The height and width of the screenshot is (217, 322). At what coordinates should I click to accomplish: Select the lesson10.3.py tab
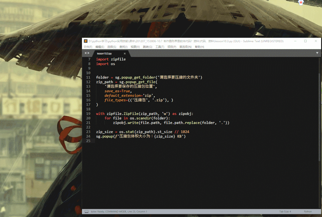104,53
